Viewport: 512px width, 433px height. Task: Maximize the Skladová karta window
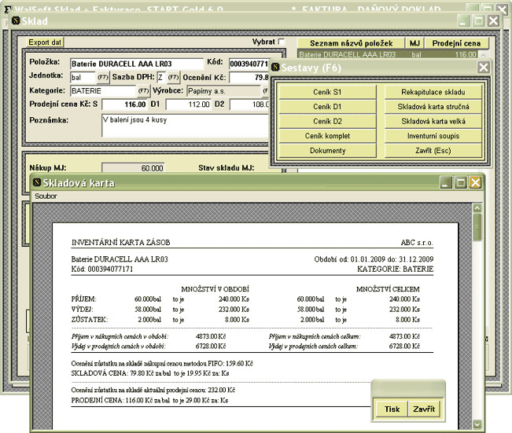click(x=461, y=182)
